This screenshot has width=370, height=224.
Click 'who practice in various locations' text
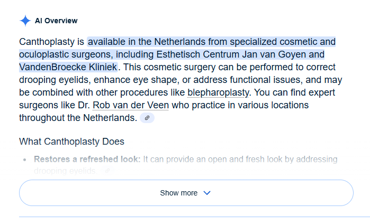tap(240, 105)
